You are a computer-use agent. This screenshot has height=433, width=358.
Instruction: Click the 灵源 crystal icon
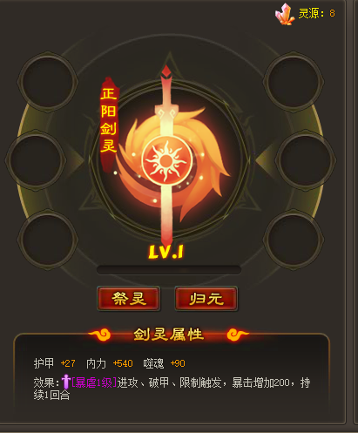[x=285, y=14]
